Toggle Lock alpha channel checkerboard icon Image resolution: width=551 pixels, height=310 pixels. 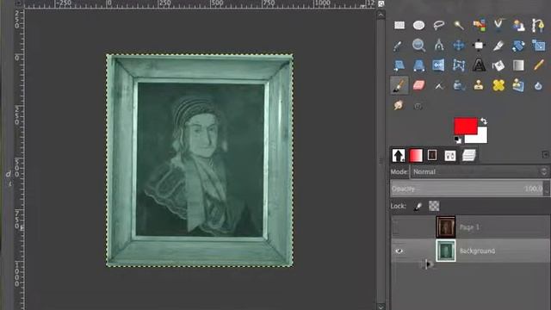point(434,207)
